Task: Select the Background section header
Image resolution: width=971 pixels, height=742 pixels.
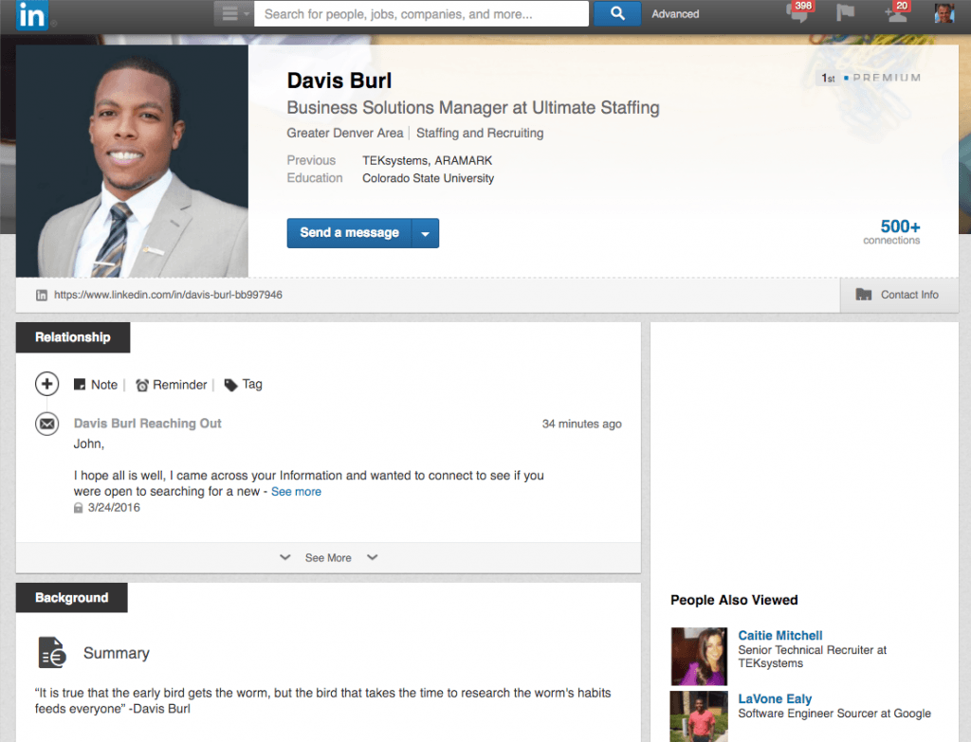Action: [72, 598]
